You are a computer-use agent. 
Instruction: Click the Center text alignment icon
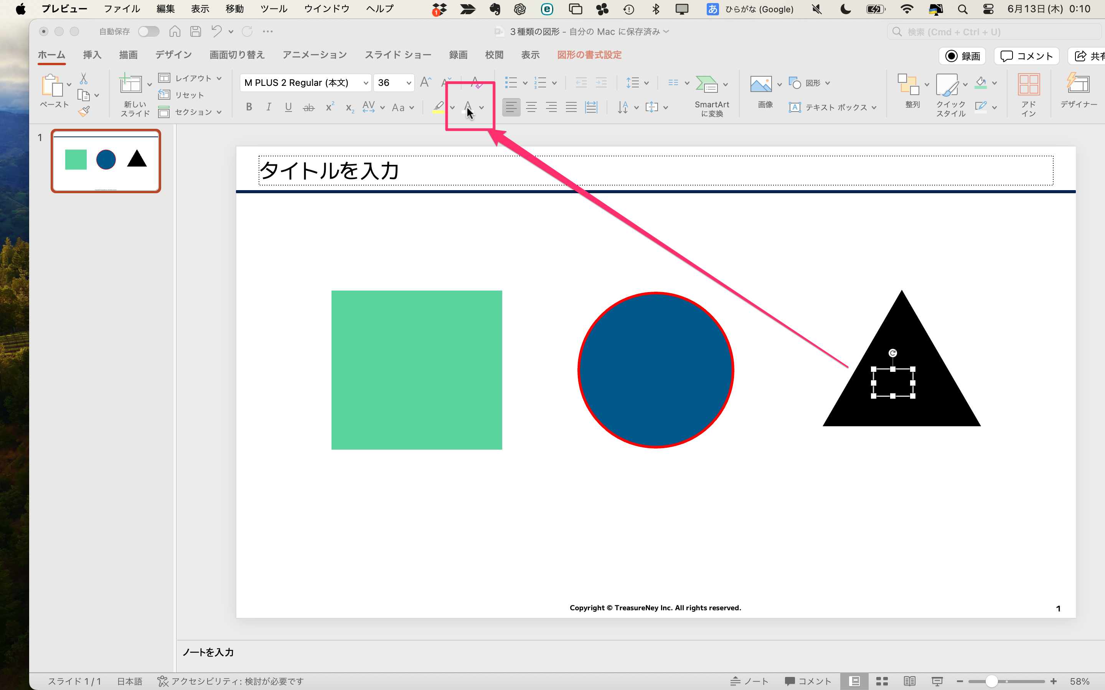click(x=531, y=108)
